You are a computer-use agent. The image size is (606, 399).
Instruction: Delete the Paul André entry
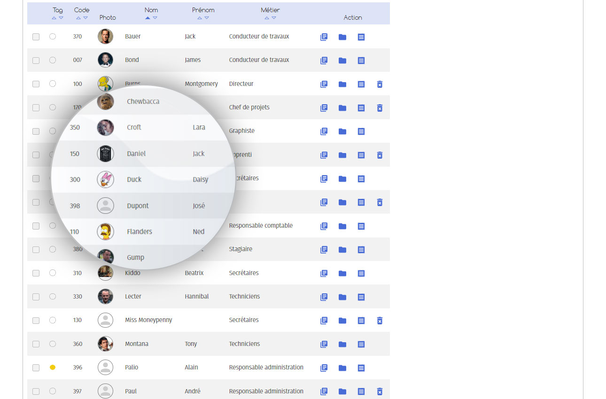(380, 391)
